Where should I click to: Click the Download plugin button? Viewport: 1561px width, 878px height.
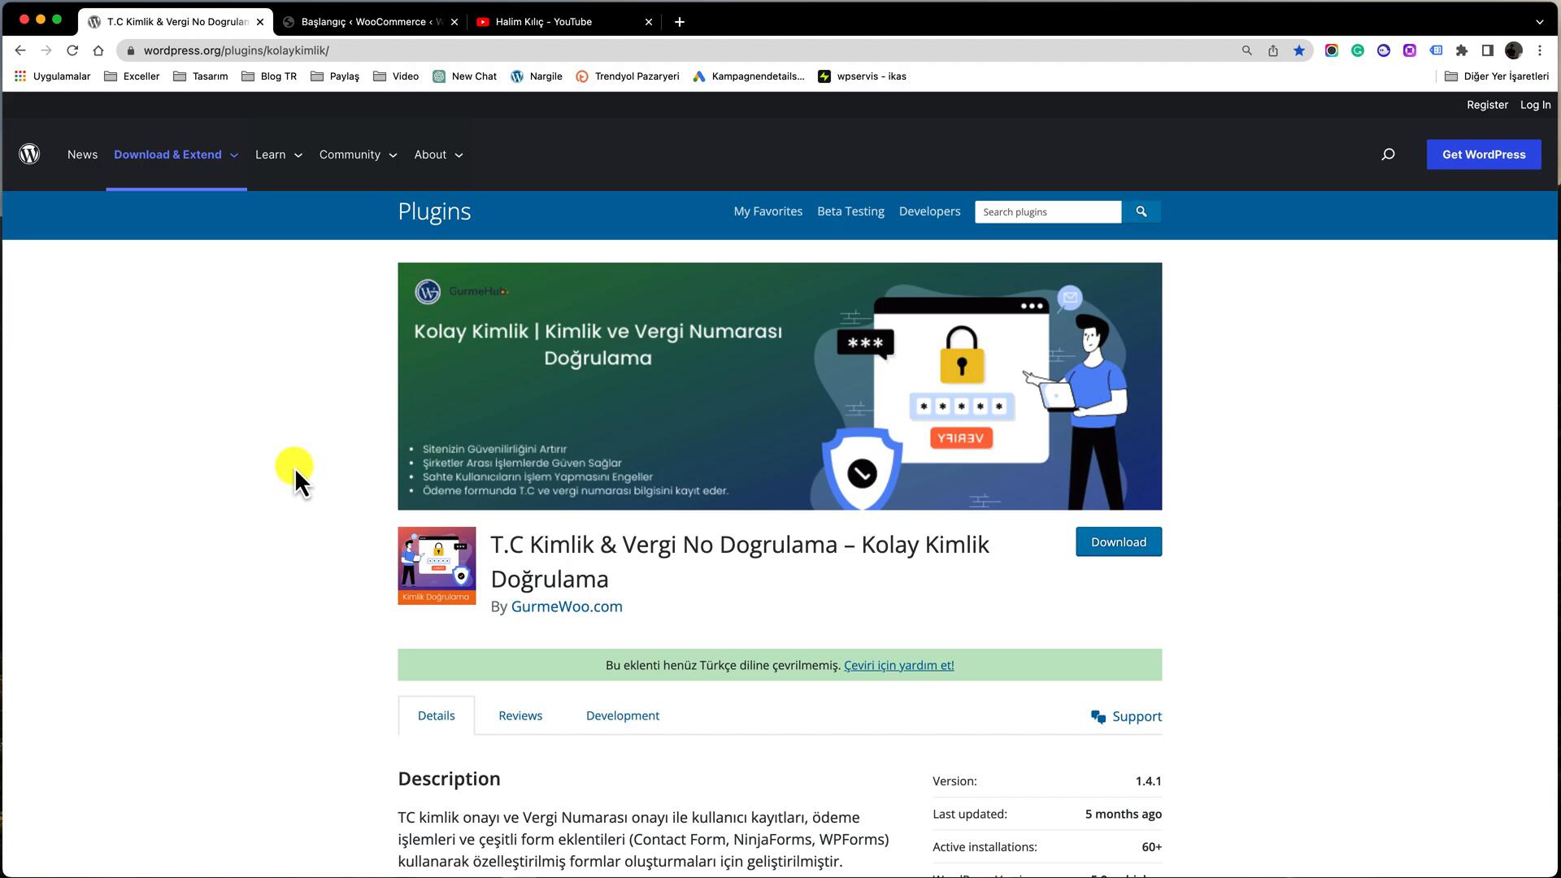point(1118,542)
